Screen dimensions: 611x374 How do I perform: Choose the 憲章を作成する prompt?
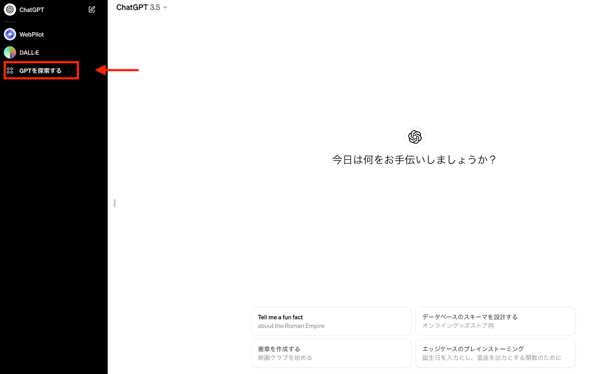pyautogui.click(x=331, y=353)
